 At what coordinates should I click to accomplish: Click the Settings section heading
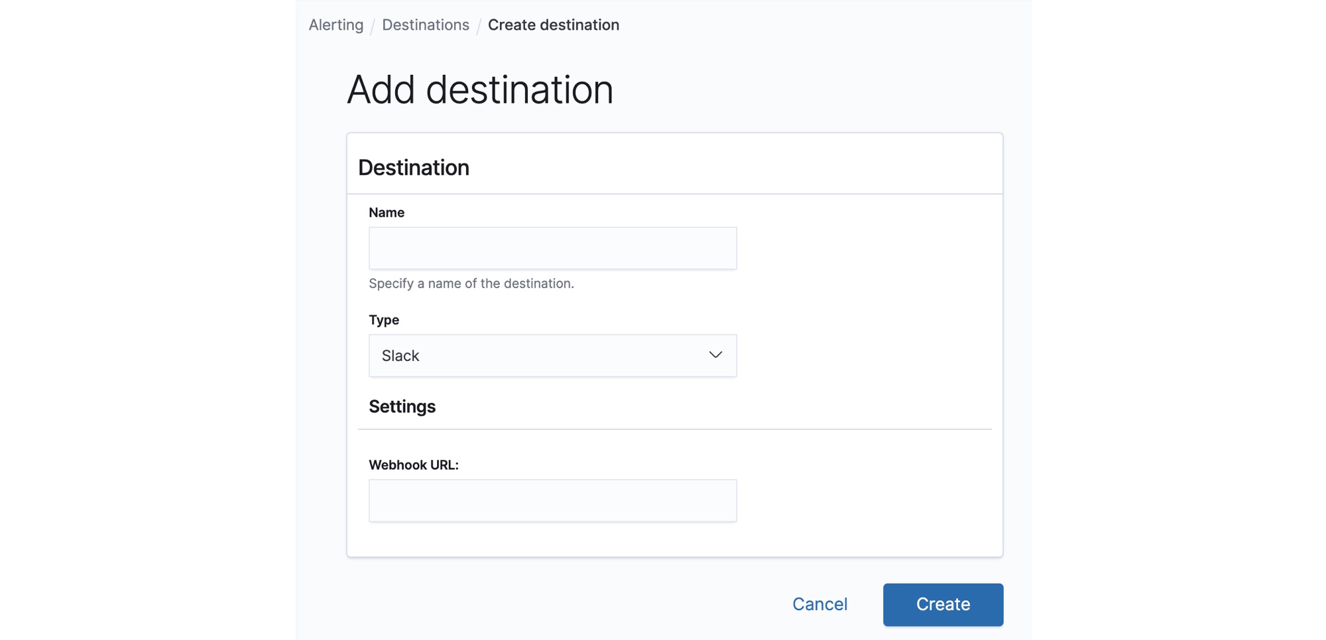pos(402,407)
